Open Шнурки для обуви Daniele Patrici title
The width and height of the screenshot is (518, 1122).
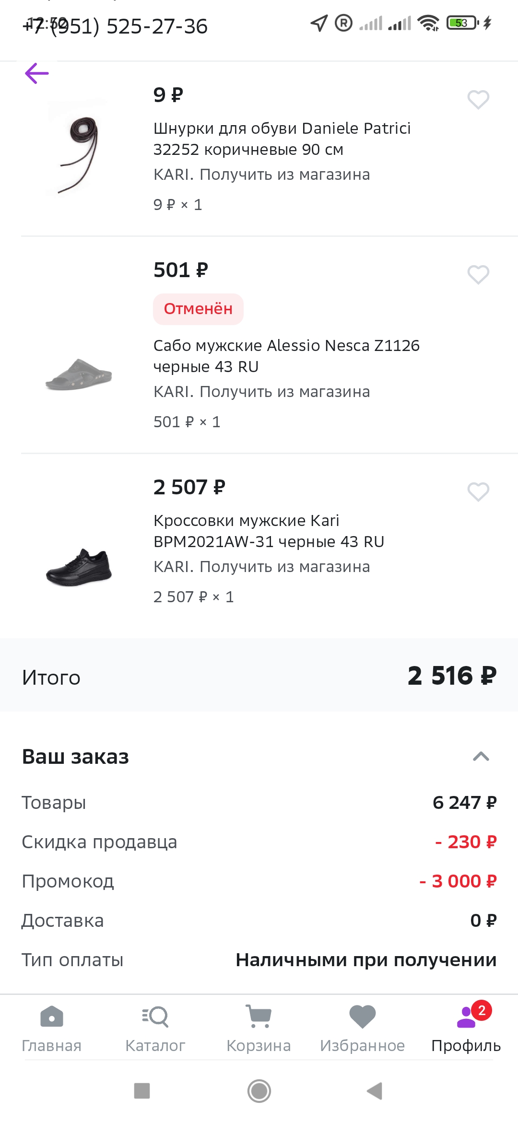[x=282, y=139]
